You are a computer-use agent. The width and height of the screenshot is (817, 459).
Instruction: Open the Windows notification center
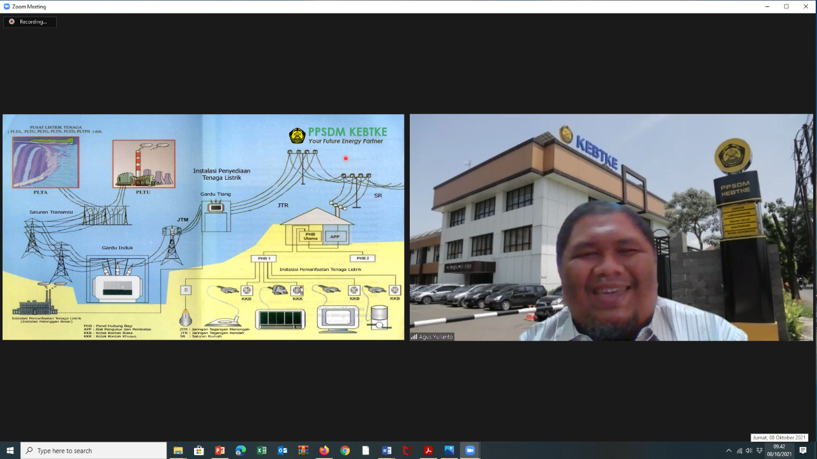pyautogui.click(x=803, y=451)
